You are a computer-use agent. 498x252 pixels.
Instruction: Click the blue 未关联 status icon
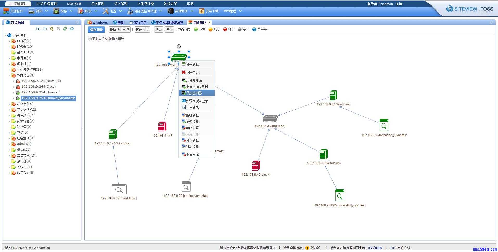pos(254,29)
